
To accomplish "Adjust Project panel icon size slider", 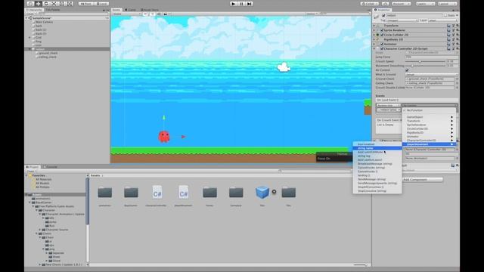I will (361, 264).
